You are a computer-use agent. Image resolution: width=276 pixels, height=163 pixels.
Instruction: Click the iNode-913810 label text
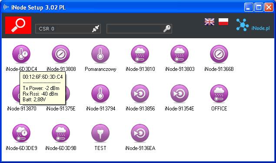[x=140, y=69]
